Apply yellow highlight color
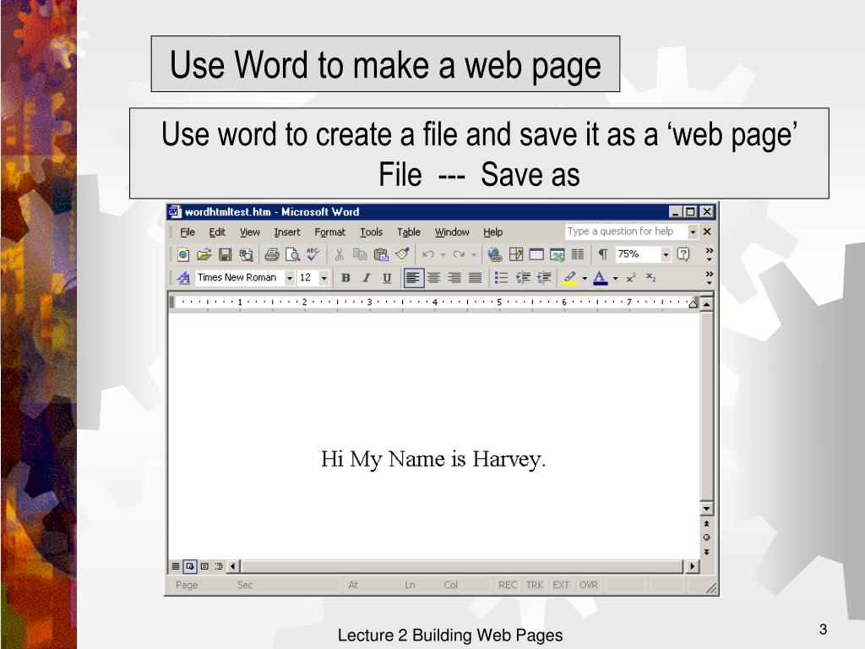 (570, 277)
